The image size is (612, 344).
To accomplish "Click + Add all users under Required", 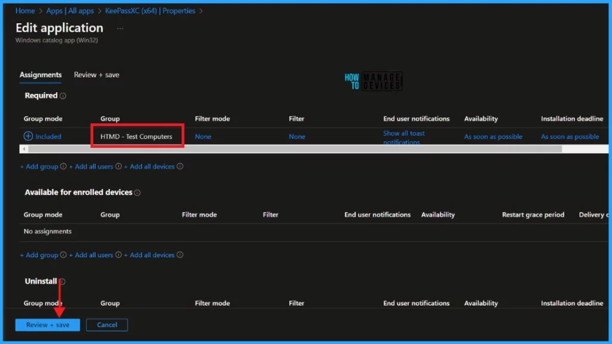I will pos(91,166).
